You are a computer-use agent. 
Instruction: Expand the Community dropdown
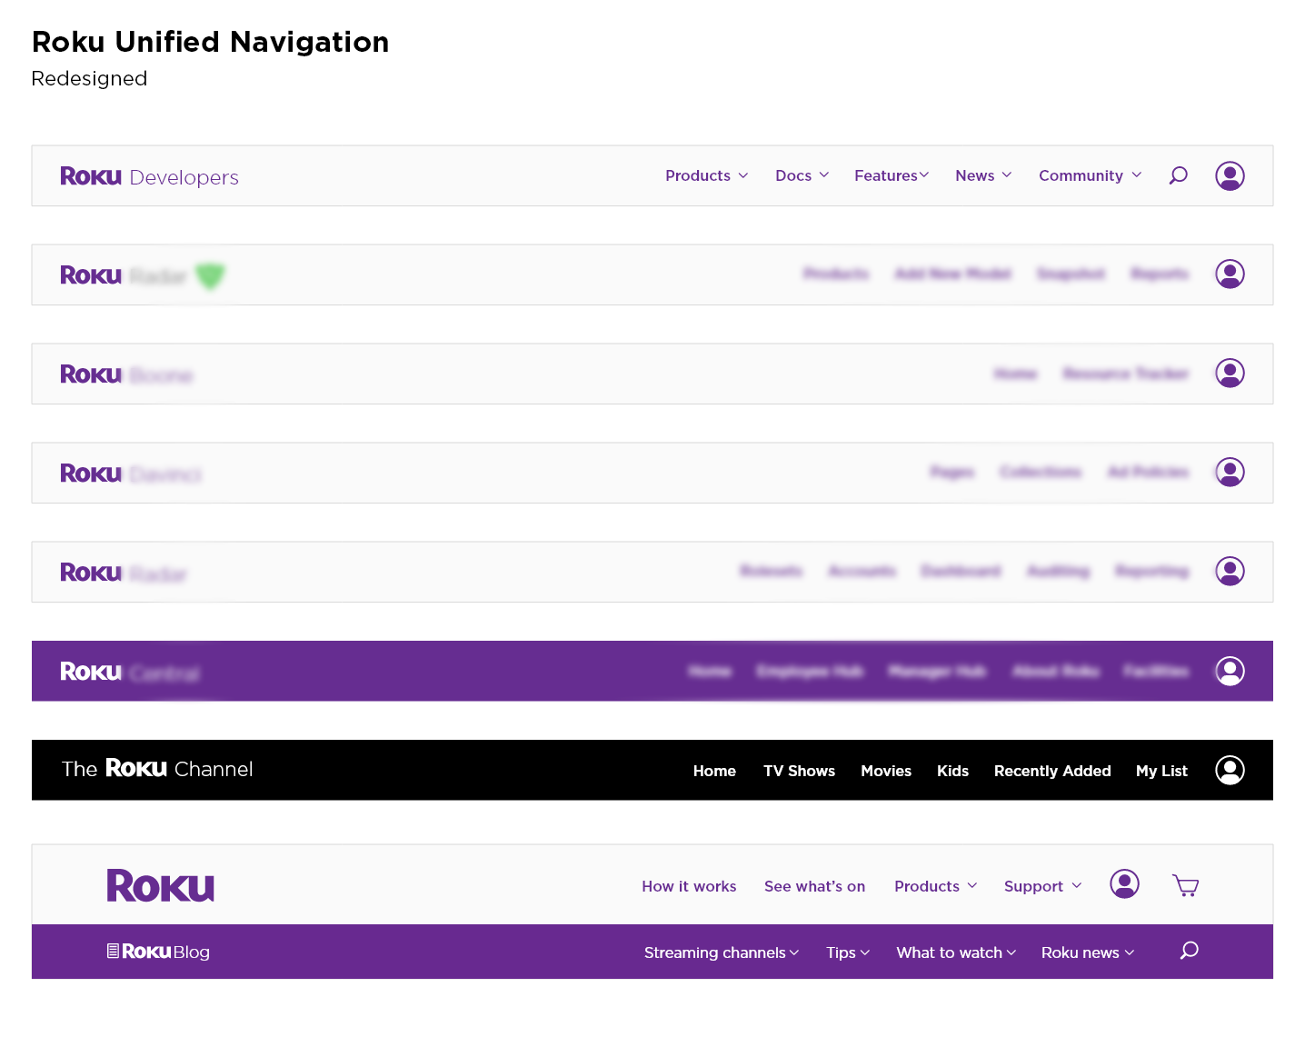pyautogui.click(x=1091, y=175)
